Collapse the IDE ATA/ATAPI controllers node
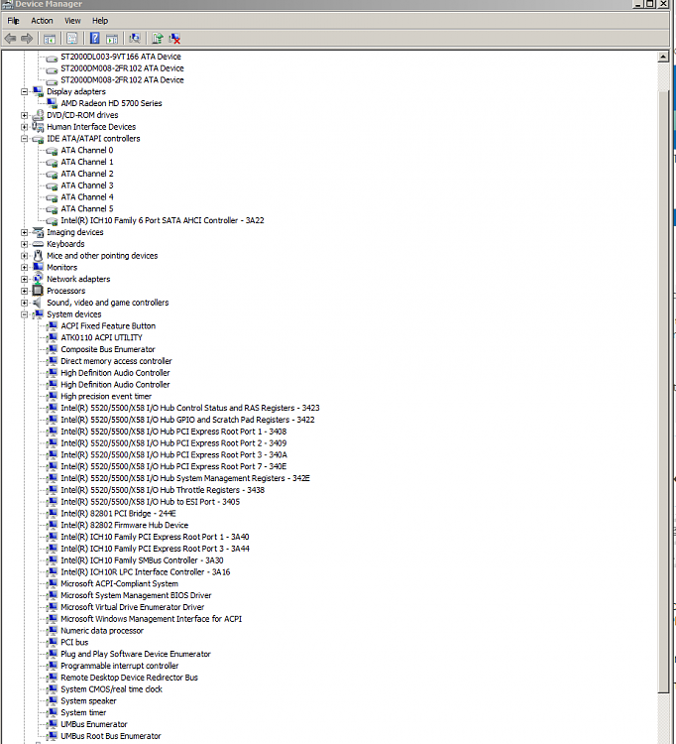 coord(24,139)
